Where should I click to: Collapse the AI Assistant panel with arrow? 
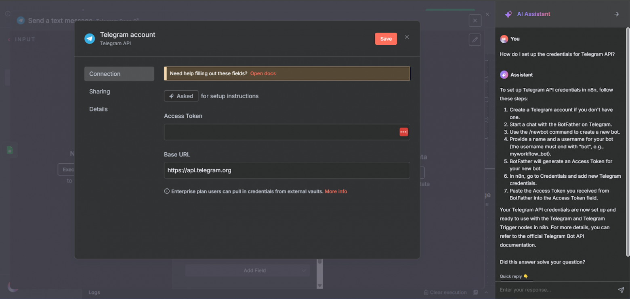tap(616, 14)
